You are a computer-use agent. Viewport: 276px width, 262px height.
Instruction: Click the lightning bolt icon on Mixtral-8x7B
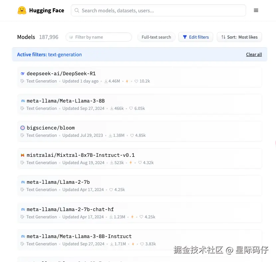131,163
